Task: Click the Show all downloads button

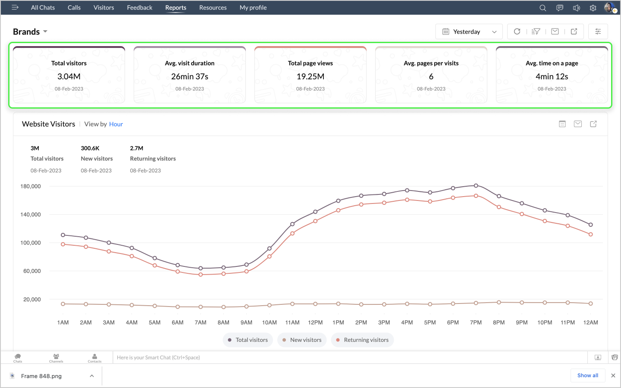Action: pos(587,375)
